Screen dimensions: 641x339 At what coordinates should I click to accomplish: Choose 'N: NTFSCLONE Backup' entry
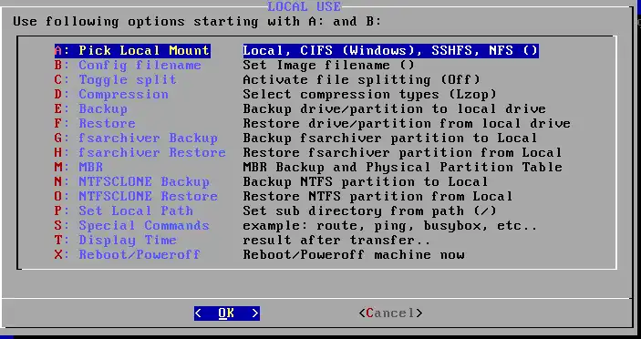pos(132,181)
